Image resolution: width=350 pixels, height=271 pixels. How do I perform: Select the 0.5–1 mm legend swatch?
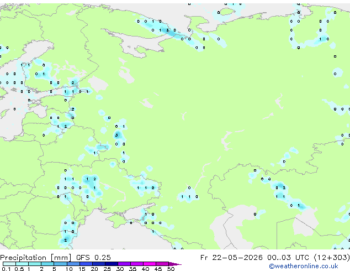22,264
